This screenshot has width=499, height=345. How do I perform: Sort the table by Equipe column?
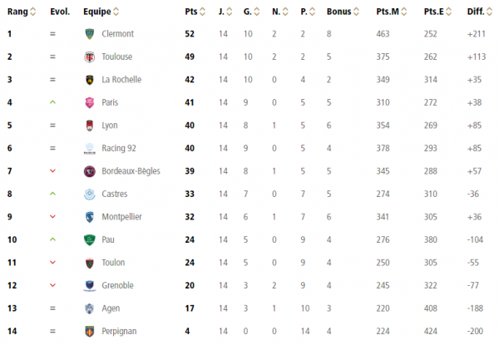(101, 12)
